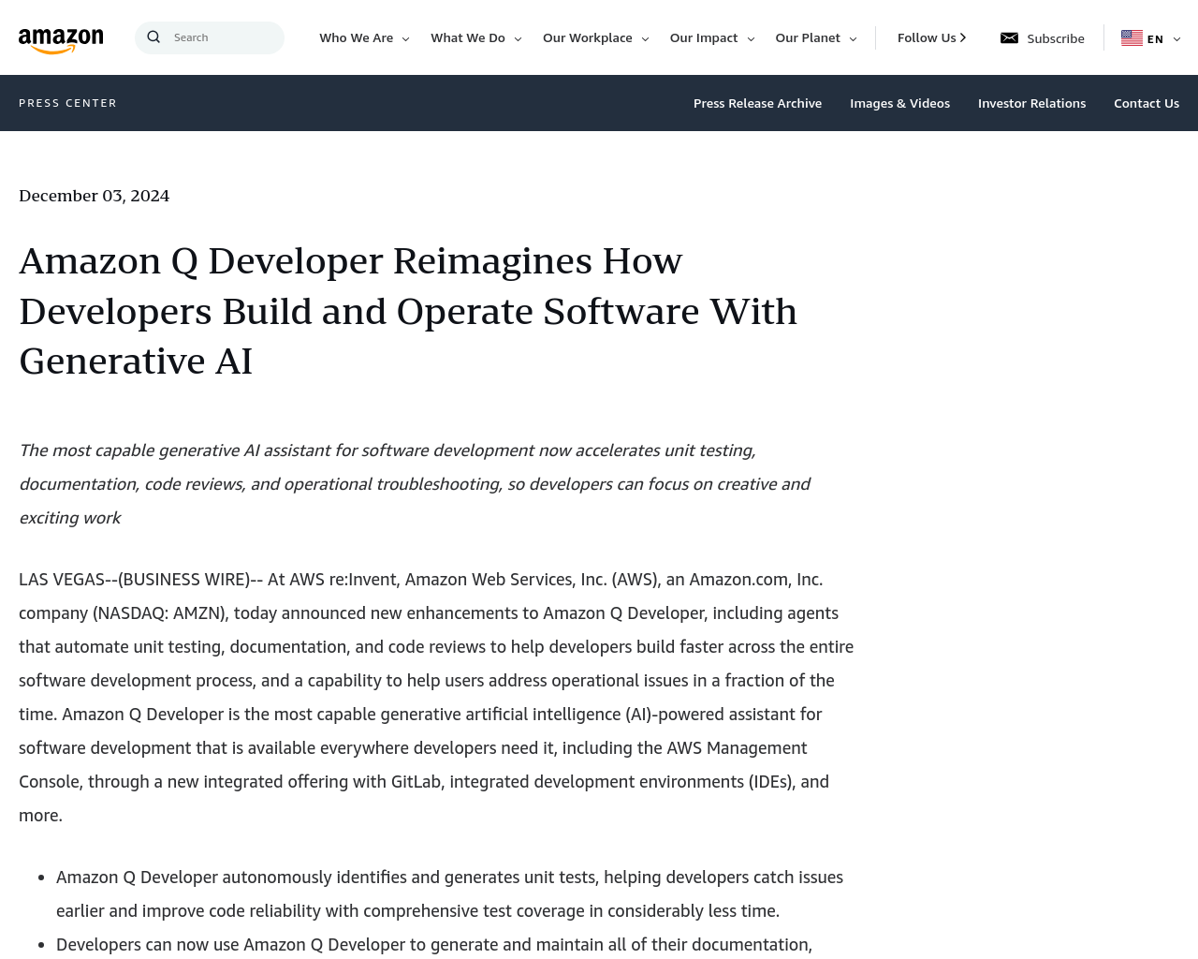Click the LAS VEGAS--(BUSINESS WIRE) paragraph
This screenshot has height=959, width=1198.
click(436, 697)
